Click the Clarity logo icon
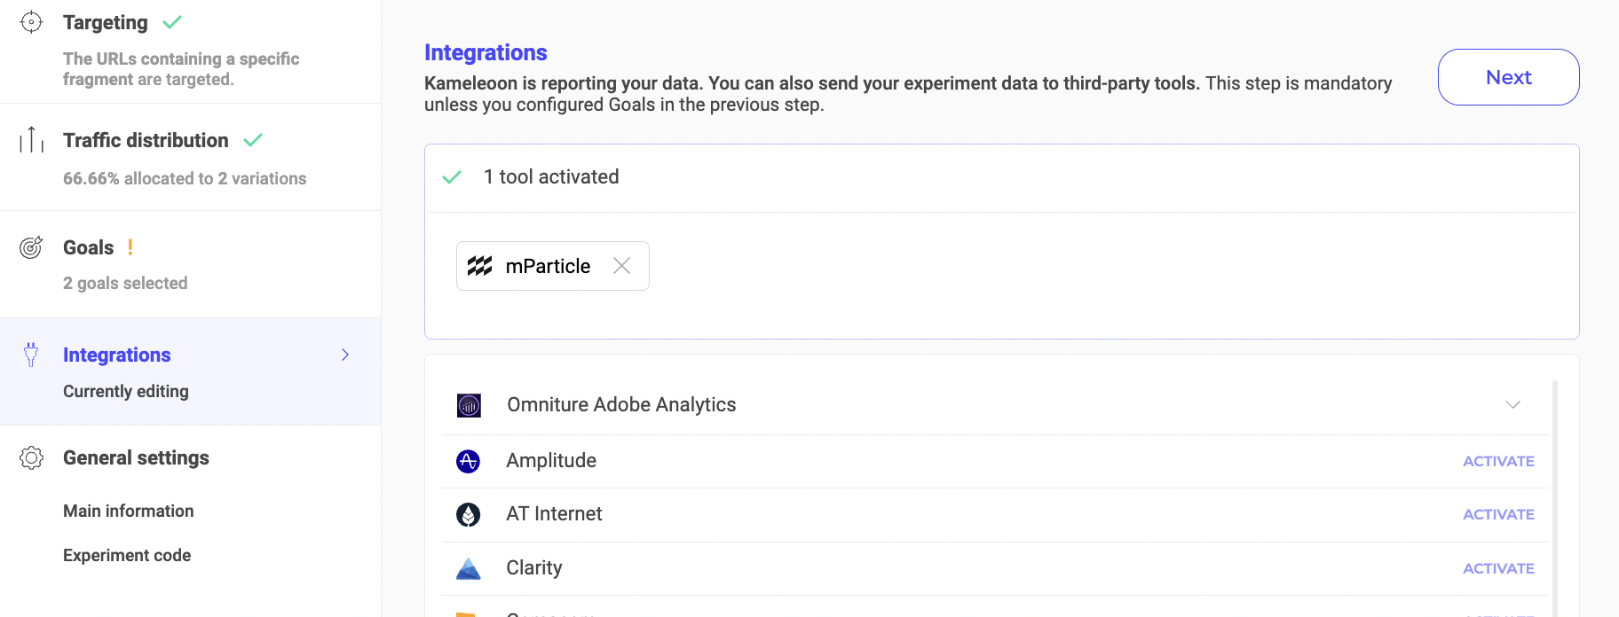The height and width of the screenshot is (617, 1619). click(468, 568)
